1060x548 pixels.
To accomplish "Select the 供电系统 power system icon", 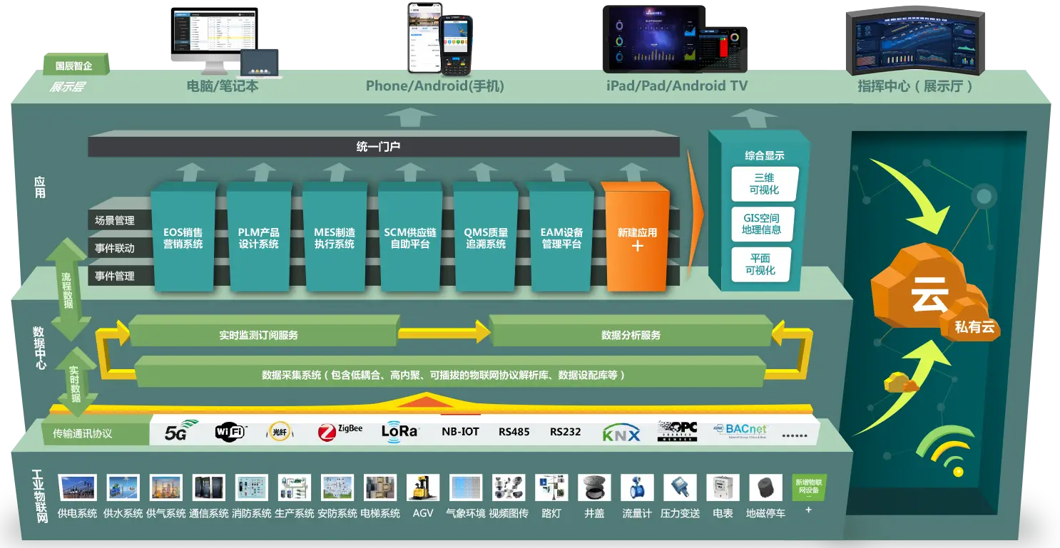I will click(x=78, y=487).
